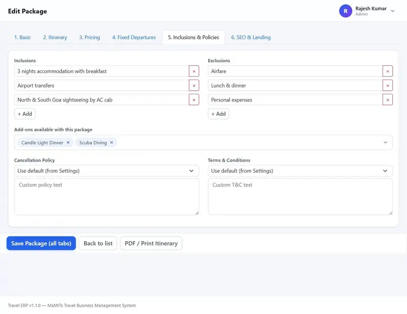Switch to the 1. Basic tab

[x=22, y=37]
